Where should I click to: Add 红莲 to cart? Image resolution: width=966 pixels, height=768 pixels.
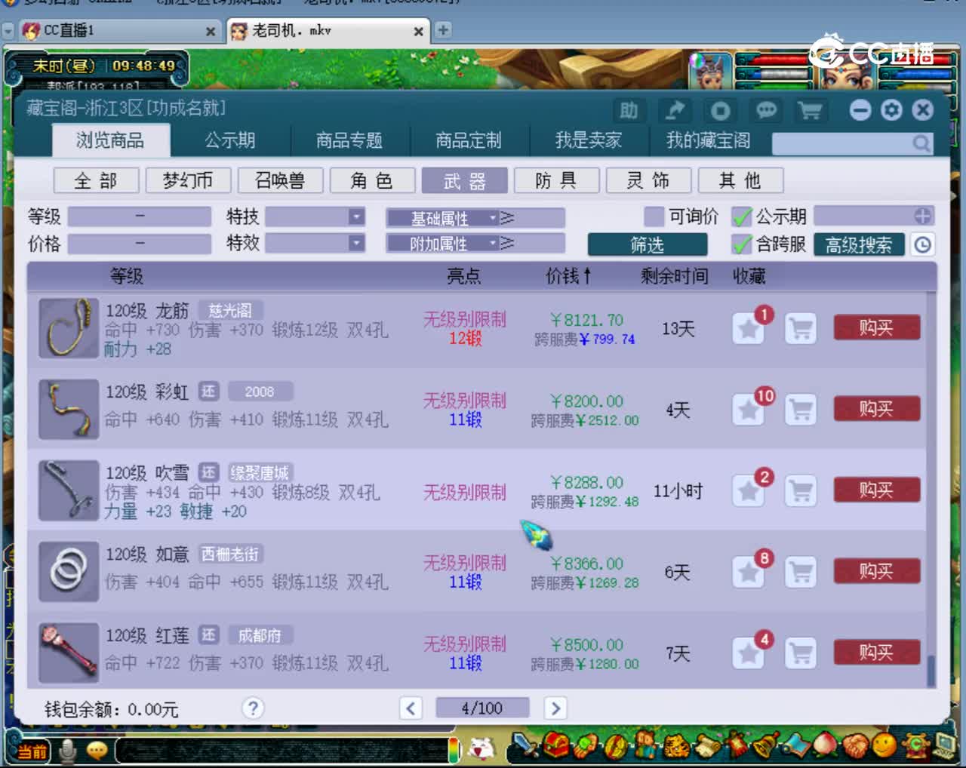pyautogui.click(x=801, y=653)
